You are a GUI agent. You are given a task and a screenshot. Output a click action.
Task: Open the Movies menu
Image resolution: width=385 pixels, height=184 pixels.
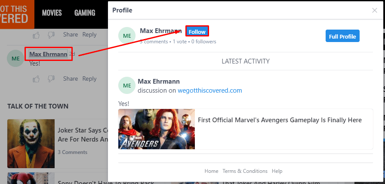tap(52, 13)
